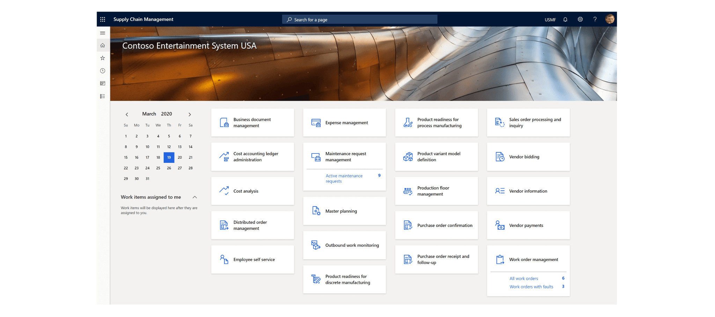Click the Search for a page field
The image size is (715, 317).
[x=360, y=20]
